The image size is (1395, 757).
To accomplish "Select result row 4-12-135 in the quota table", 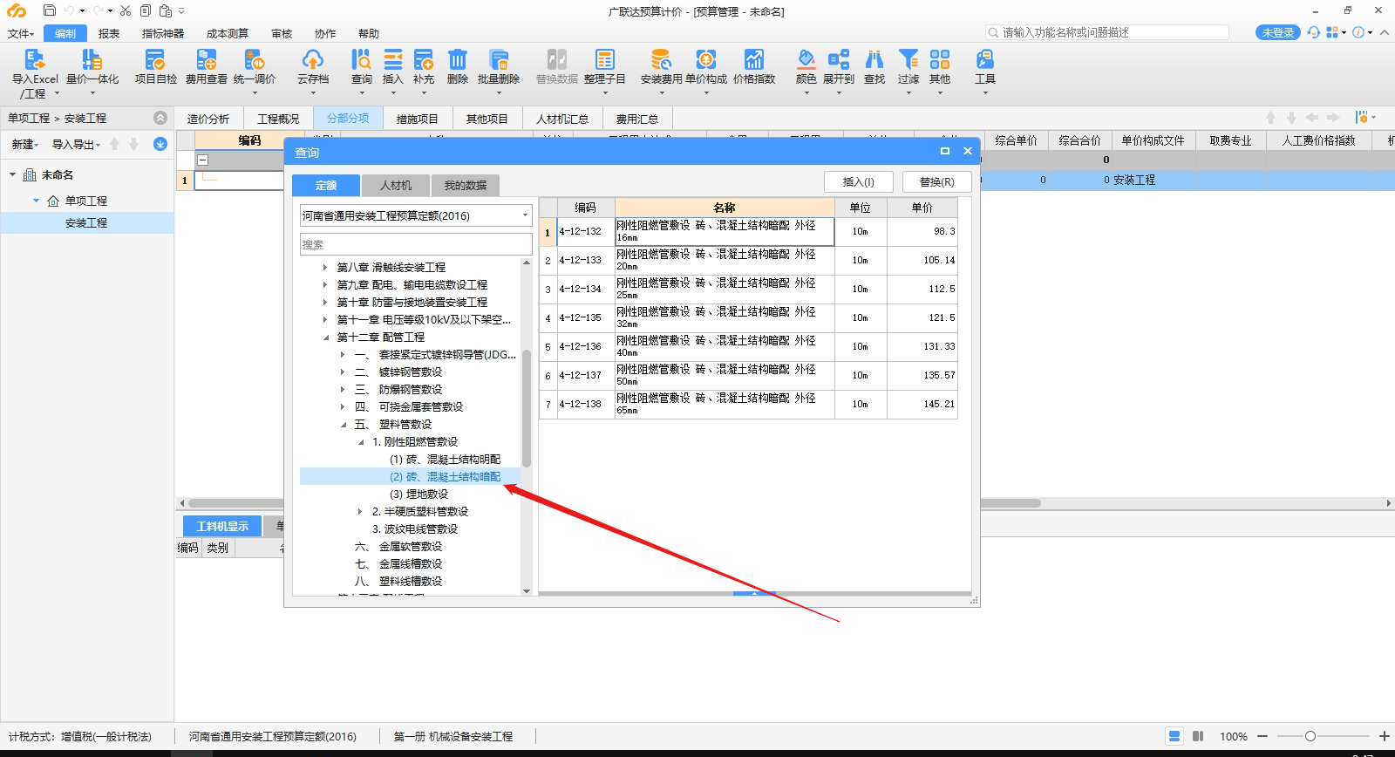I will pyautogui.click(x=749, y=317).
